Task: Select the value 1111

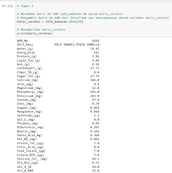Action: (x=96, y=41)
